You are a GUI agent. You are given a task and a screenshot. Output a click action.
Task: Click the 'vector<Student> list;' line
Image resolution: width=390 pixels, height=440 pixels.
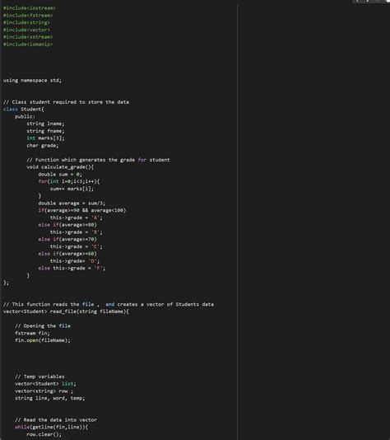tap(45, 384)
